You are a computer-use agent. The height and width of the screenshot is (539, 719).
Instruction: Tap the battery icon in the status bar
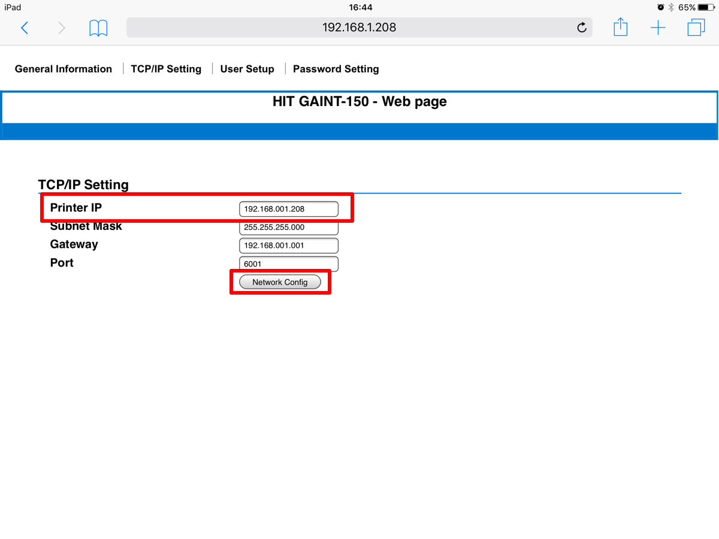tap(705, 7)
